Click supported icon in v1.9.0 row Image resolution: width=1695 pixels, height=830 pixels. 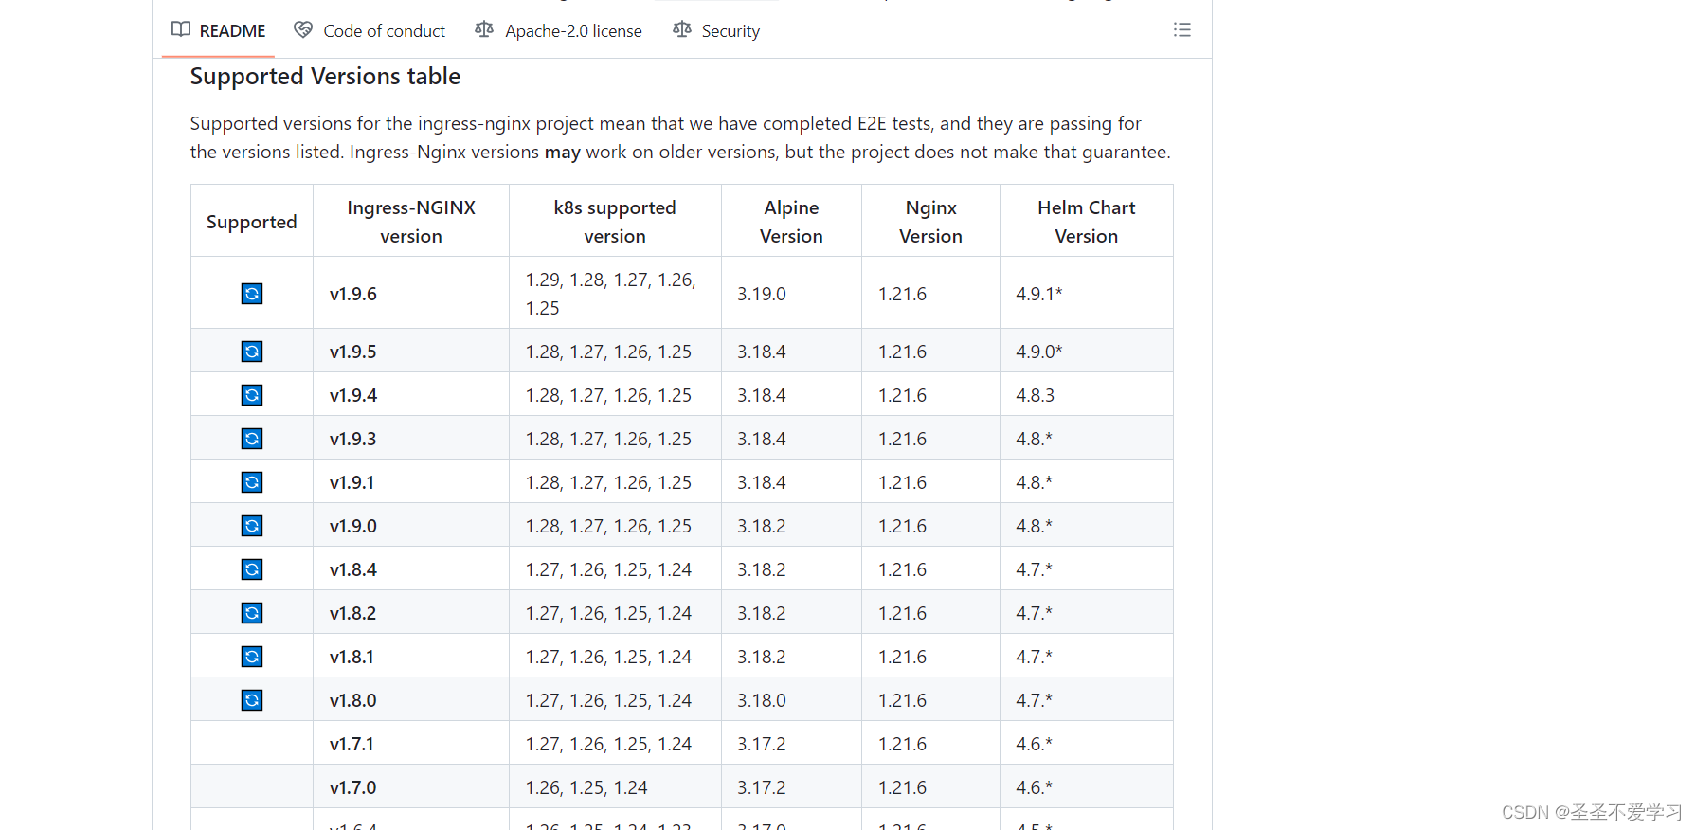[x=252, y=526]
